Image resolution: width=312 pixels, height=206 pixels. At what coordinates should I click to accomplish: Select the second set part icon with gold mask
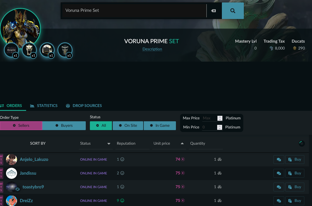(29, 50)
